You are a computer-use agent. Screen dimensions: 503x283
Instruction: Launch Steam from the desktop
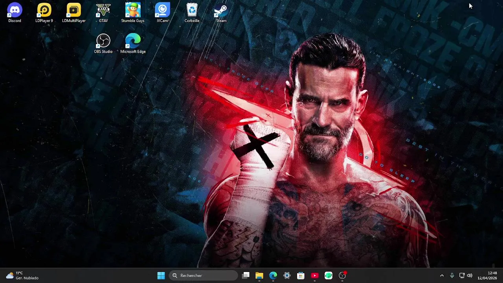(221, 13)
